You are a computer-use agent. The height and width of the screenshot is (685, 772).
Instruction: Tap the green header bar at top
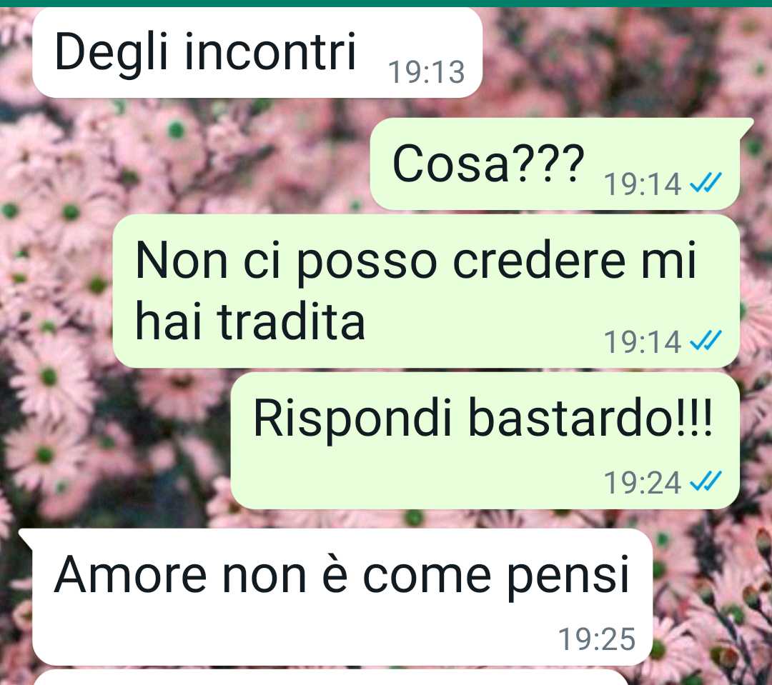(386, 4)
